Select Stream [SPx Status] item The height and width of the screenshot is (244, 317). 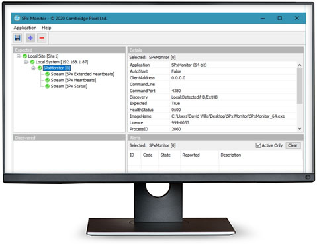click(69, 86)
